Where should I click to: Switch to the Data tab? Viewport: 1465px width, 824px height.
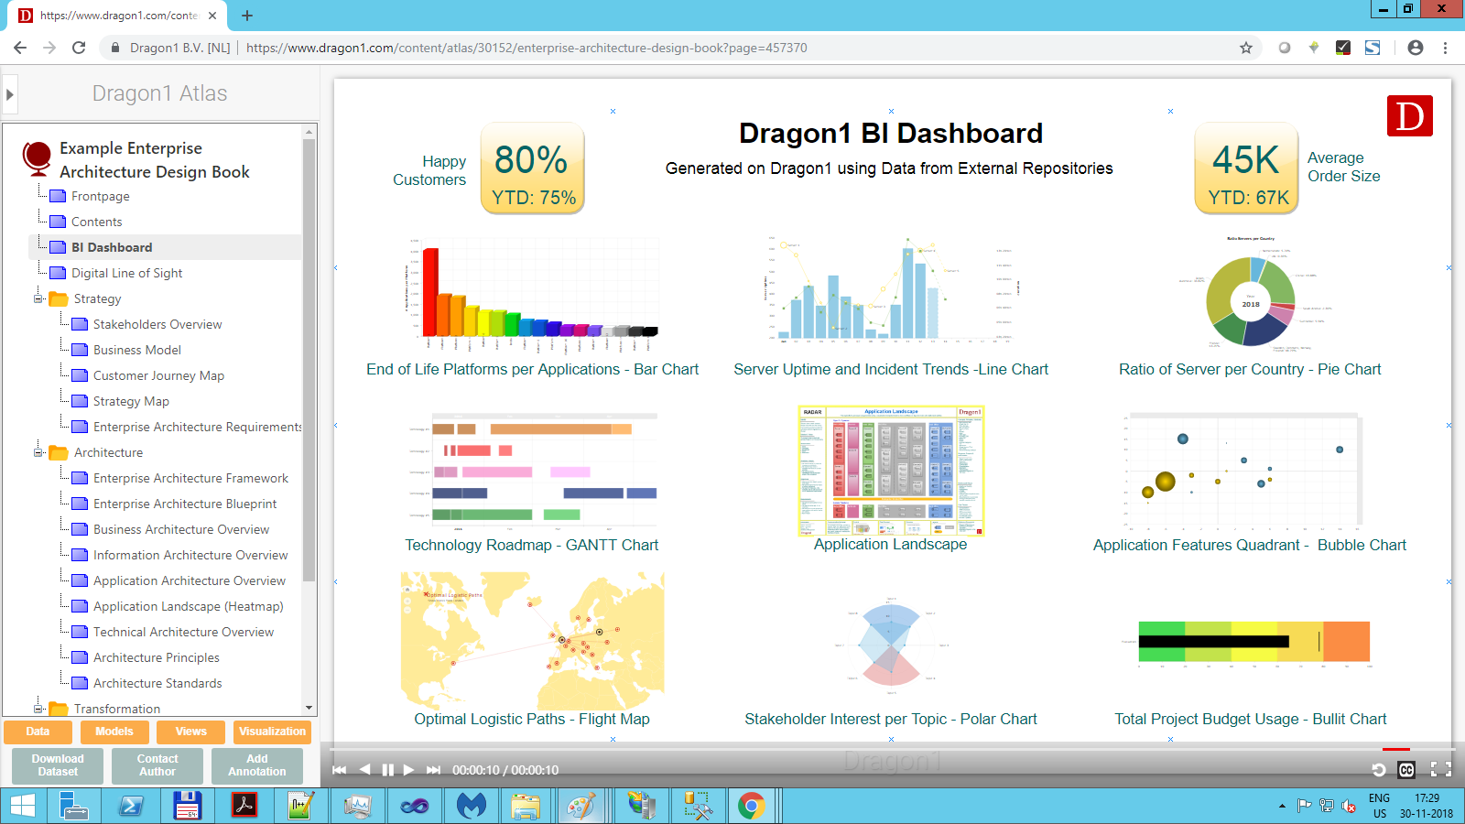(x=38, y=732)
